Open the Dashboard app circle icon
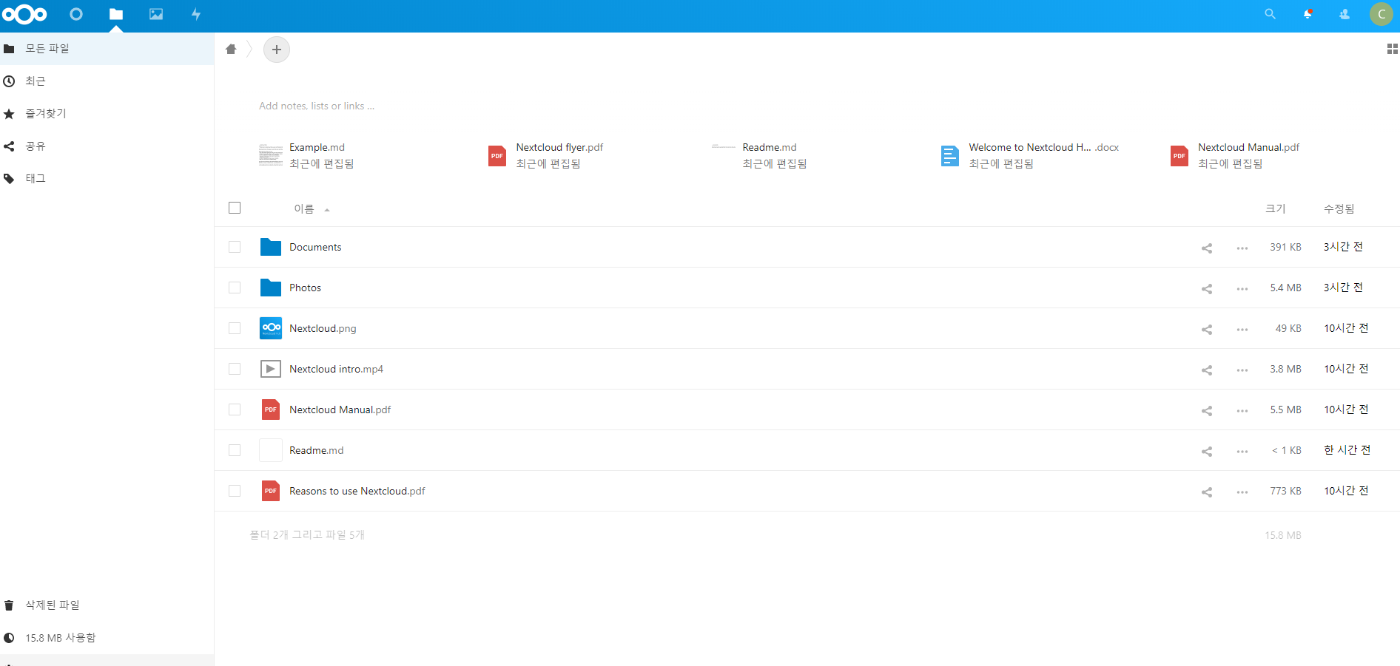1400x666 pixels. point(76,14)
